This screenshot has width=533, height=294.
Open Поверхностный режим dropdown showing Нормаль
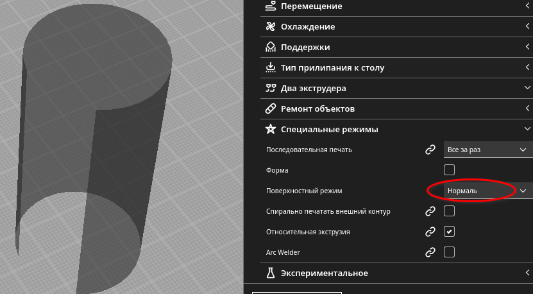(486, 191)
